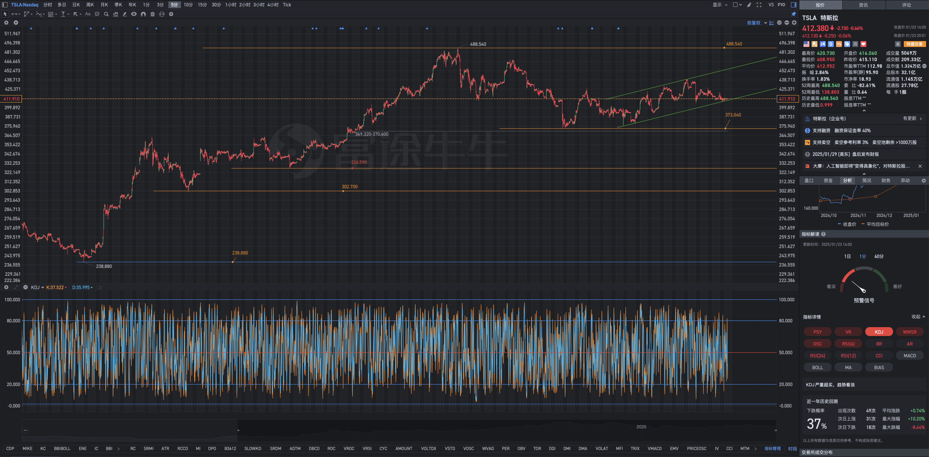The image size is (929, 457).
Task: Open the VS compare function
Action: [x=771, y=5]
